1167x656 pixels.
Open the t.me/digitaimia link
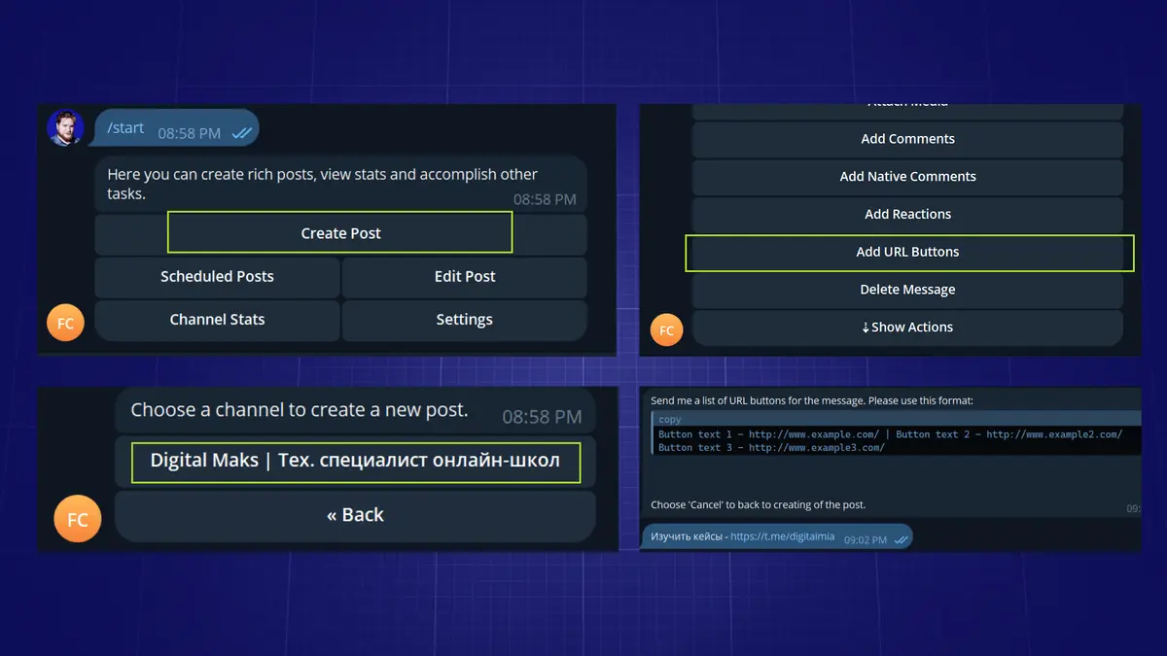pyautogui.click(x=782, y=536)
